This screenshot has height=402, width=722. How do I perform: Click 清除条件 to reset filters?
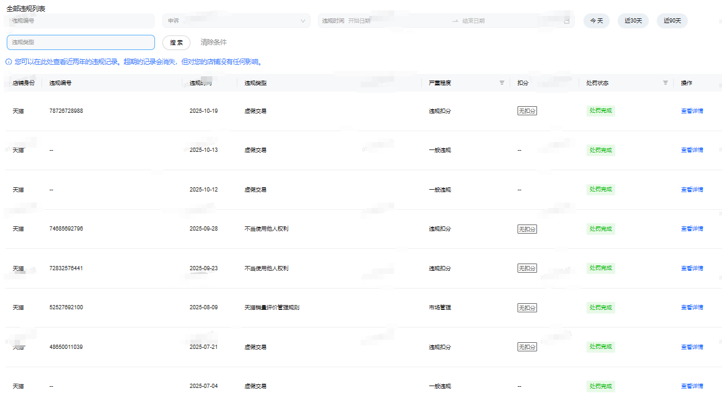coord(214,42)
